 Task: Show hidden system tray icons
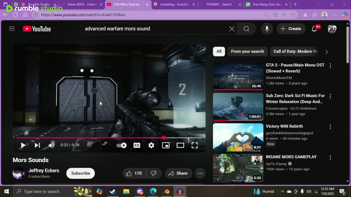pos(282,192)
